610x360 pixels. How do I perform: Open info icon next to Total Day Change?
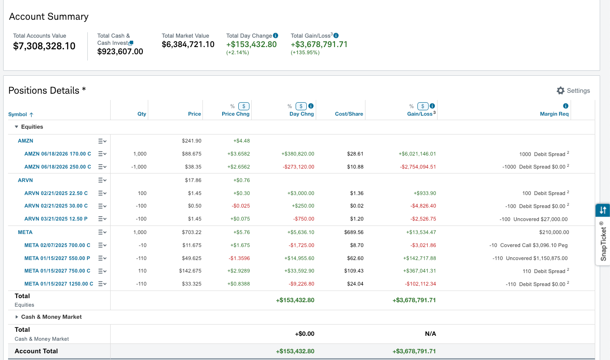pos(275,35)
